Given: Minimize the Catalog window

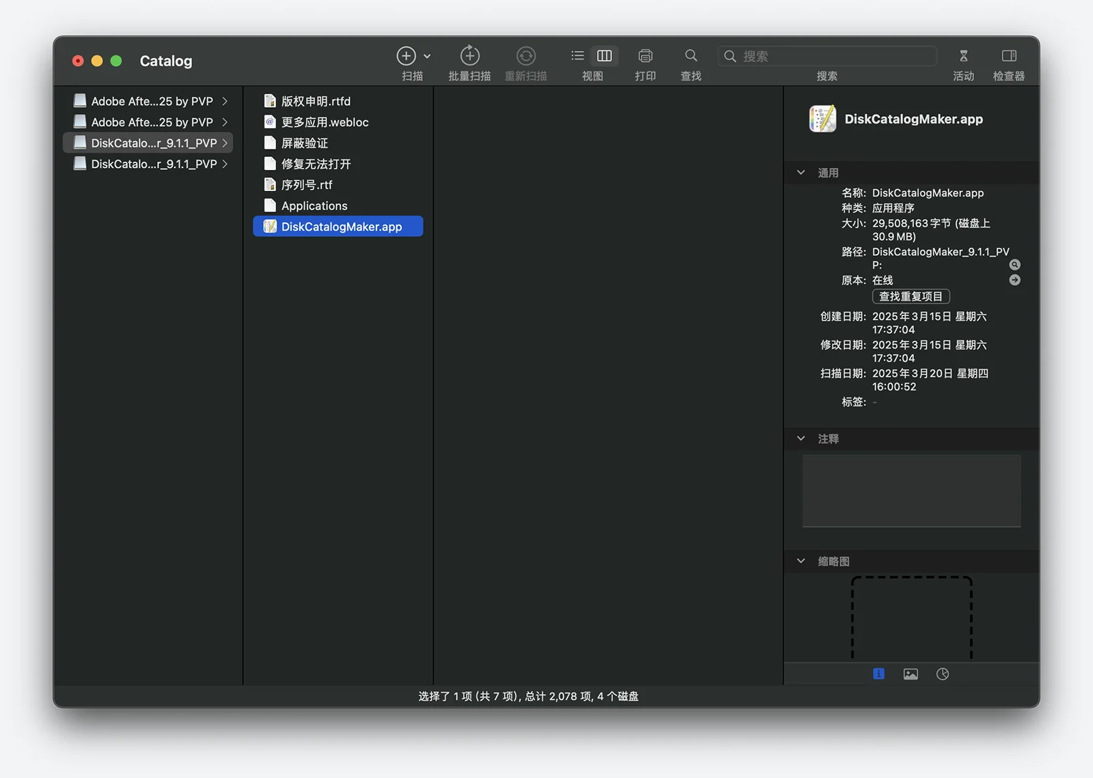Looking at the screenshot, I should point(97,61).
